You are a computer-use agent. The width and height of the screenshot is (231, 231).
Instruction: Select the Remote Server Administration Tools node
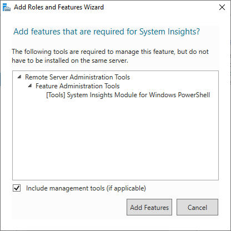77,77
